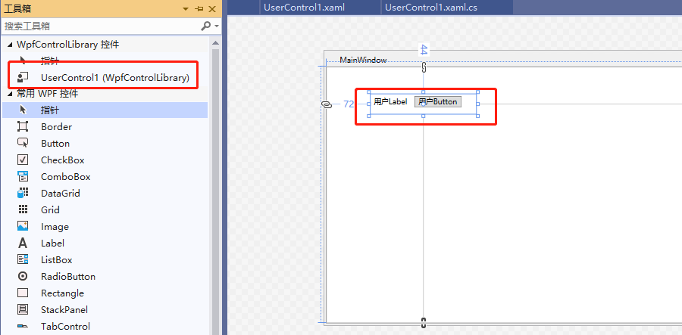Click the top margin link icon on designer
The height and width of the screenshot is (335, 682).
(424, 67)
